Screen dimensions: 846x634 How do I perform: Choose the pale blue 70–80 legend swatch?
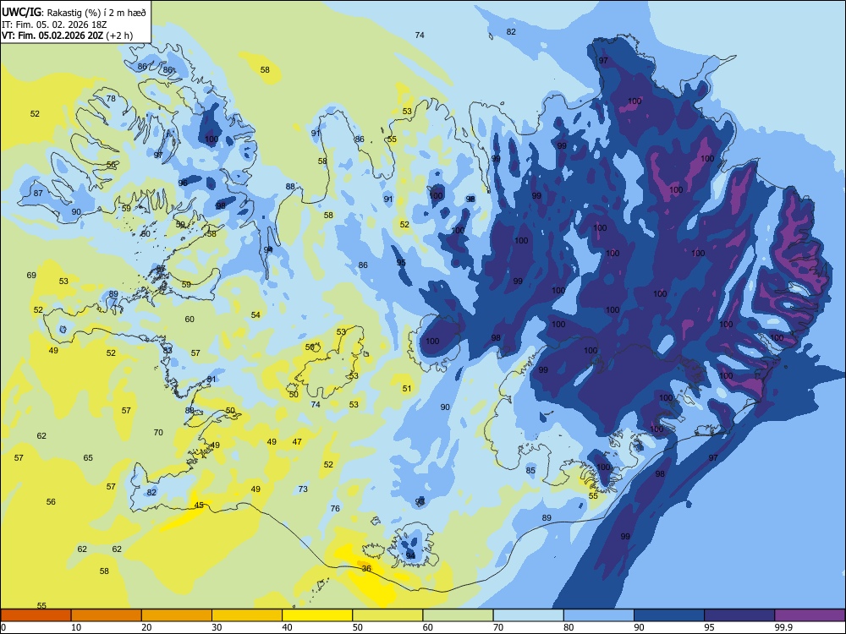point(529,615)
